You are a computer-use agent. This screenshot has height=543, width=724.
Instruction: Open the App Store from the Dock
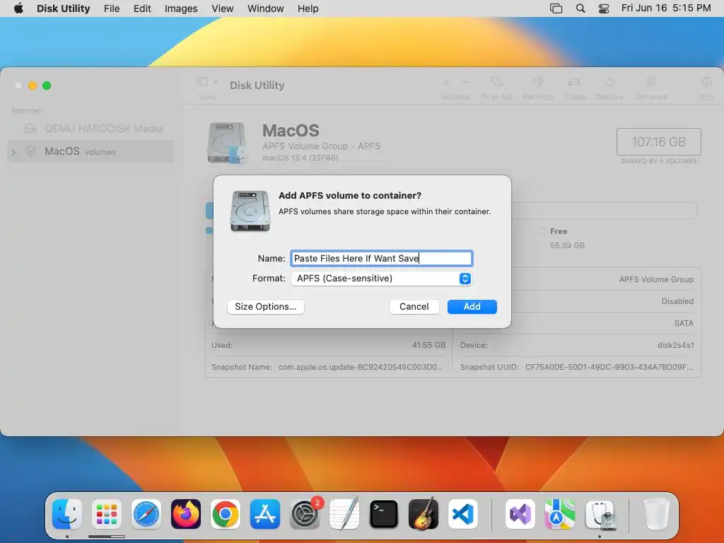click(265, 514)
